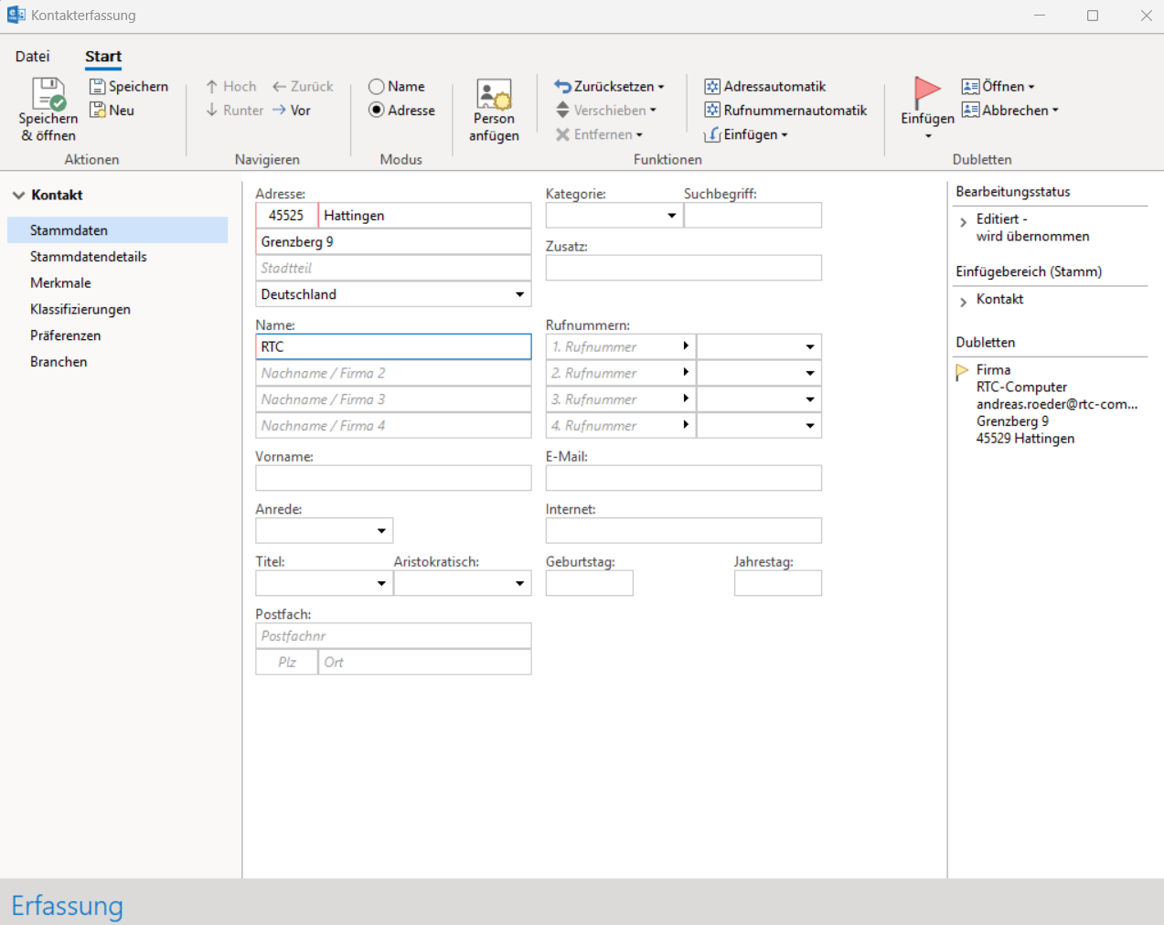The width and height of the screenshot is (1164, 925).
Task: Click the red Einfügen flag icon
Action: pyautogui.click(x=927, y=90)
